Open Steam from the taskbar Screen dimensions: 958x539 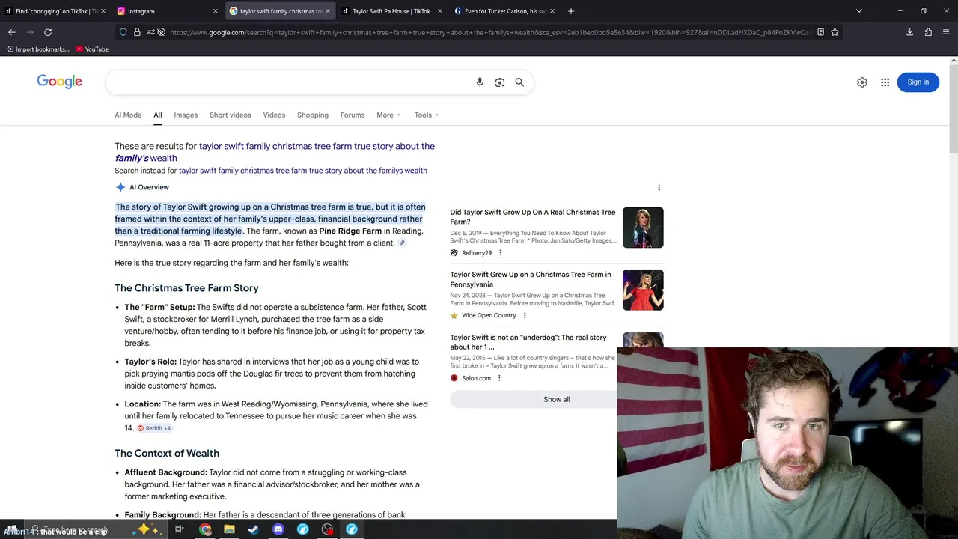(x=254, y=529)
